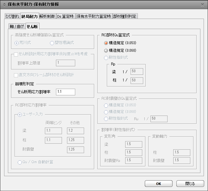Click the 割増率上限値 input field
Viewport: 208px width, 191px height.
[x=65, y=63]
